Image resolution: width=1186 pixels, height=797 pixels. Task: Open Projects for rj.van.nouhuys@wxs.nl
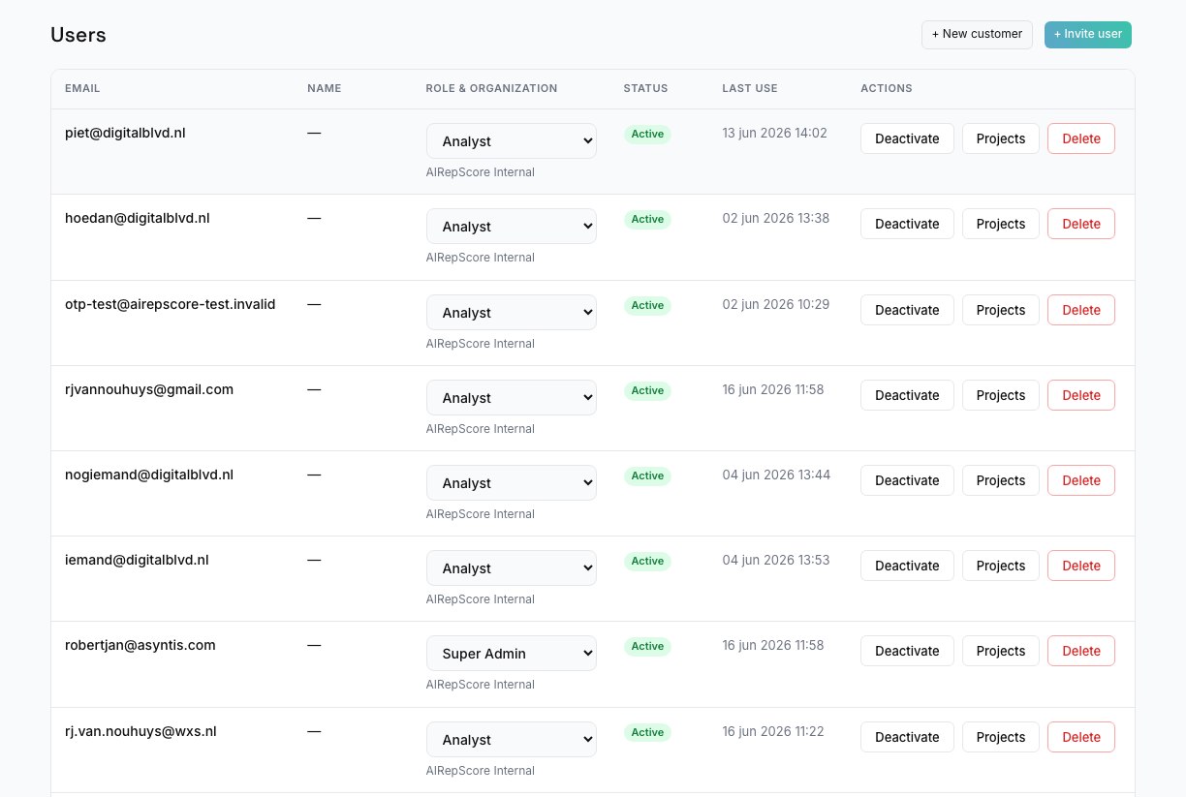(x=1001, y=737)
